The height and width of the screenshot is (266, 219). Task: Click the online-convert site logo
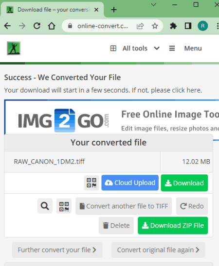click(x=14, y=49)
